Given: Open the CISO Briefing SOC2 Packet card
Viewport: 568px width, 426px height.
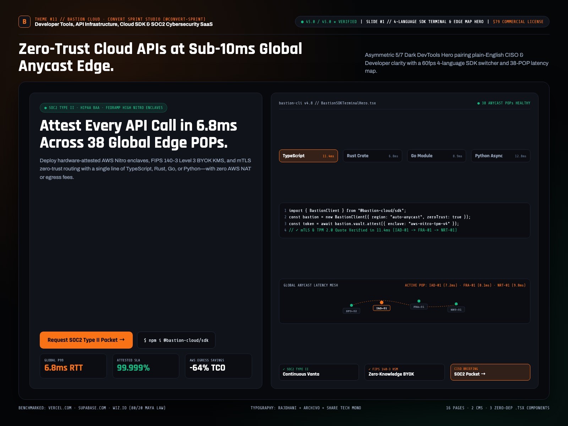Looking at the screenshot, I should [x=490, y=372].
